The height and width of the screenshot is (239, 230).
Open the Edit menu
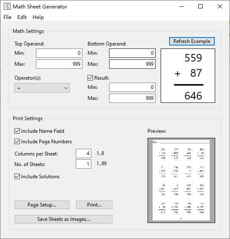click(22, 17)
